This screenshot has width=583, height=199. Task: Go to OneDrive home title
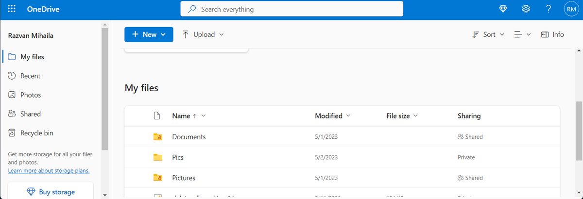coord(43,9)
